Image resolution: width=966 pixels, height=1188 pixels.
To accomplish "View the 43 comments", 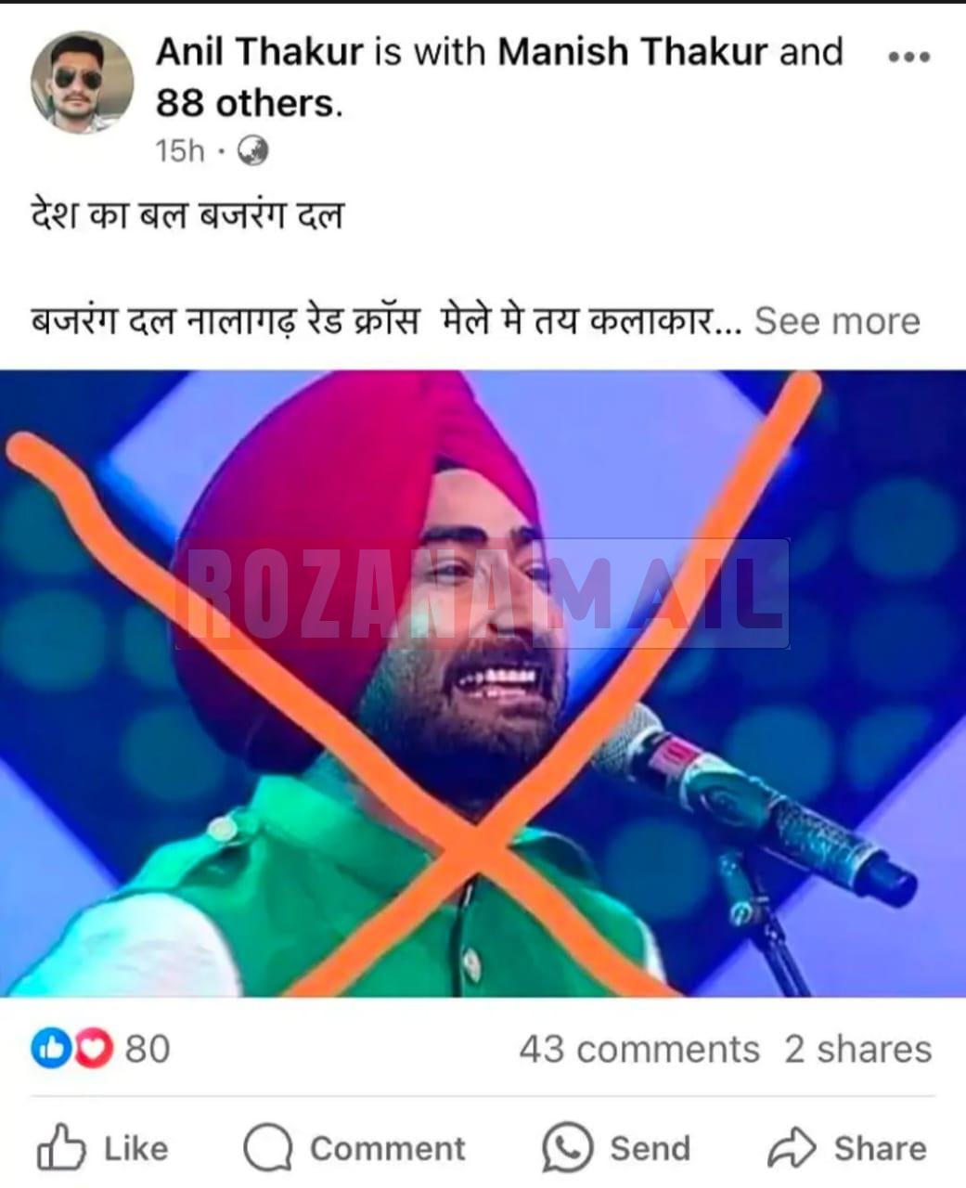I will [x=639, y=1049].
